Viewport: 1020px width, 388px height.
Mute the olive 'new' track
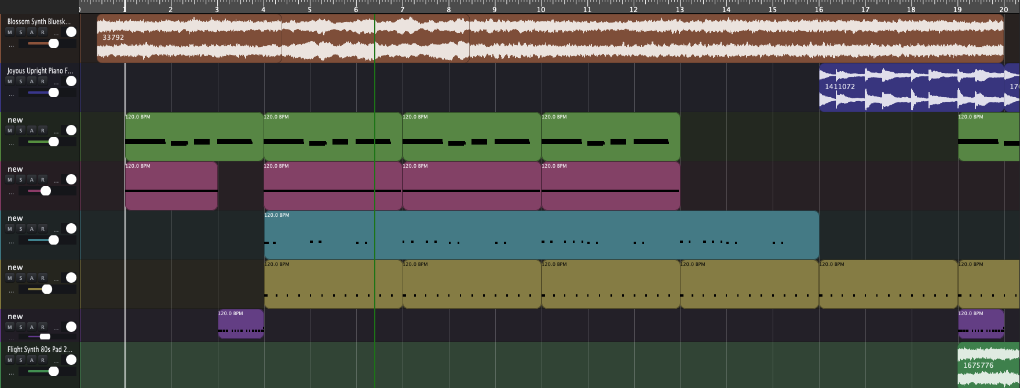pyautogui.click(x=10, y=278)
